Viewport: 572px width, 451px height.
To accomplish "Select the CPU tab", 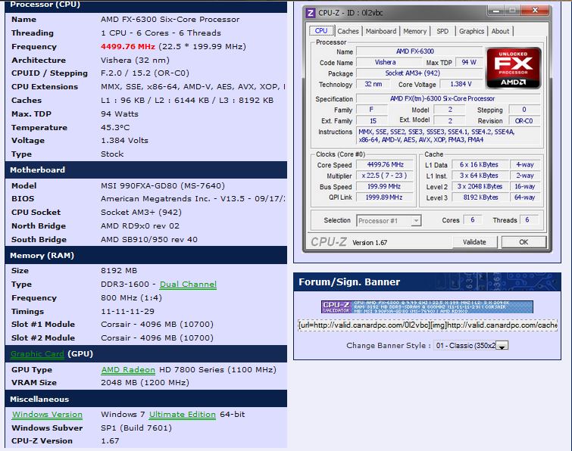I will click(x=321, y=31).
